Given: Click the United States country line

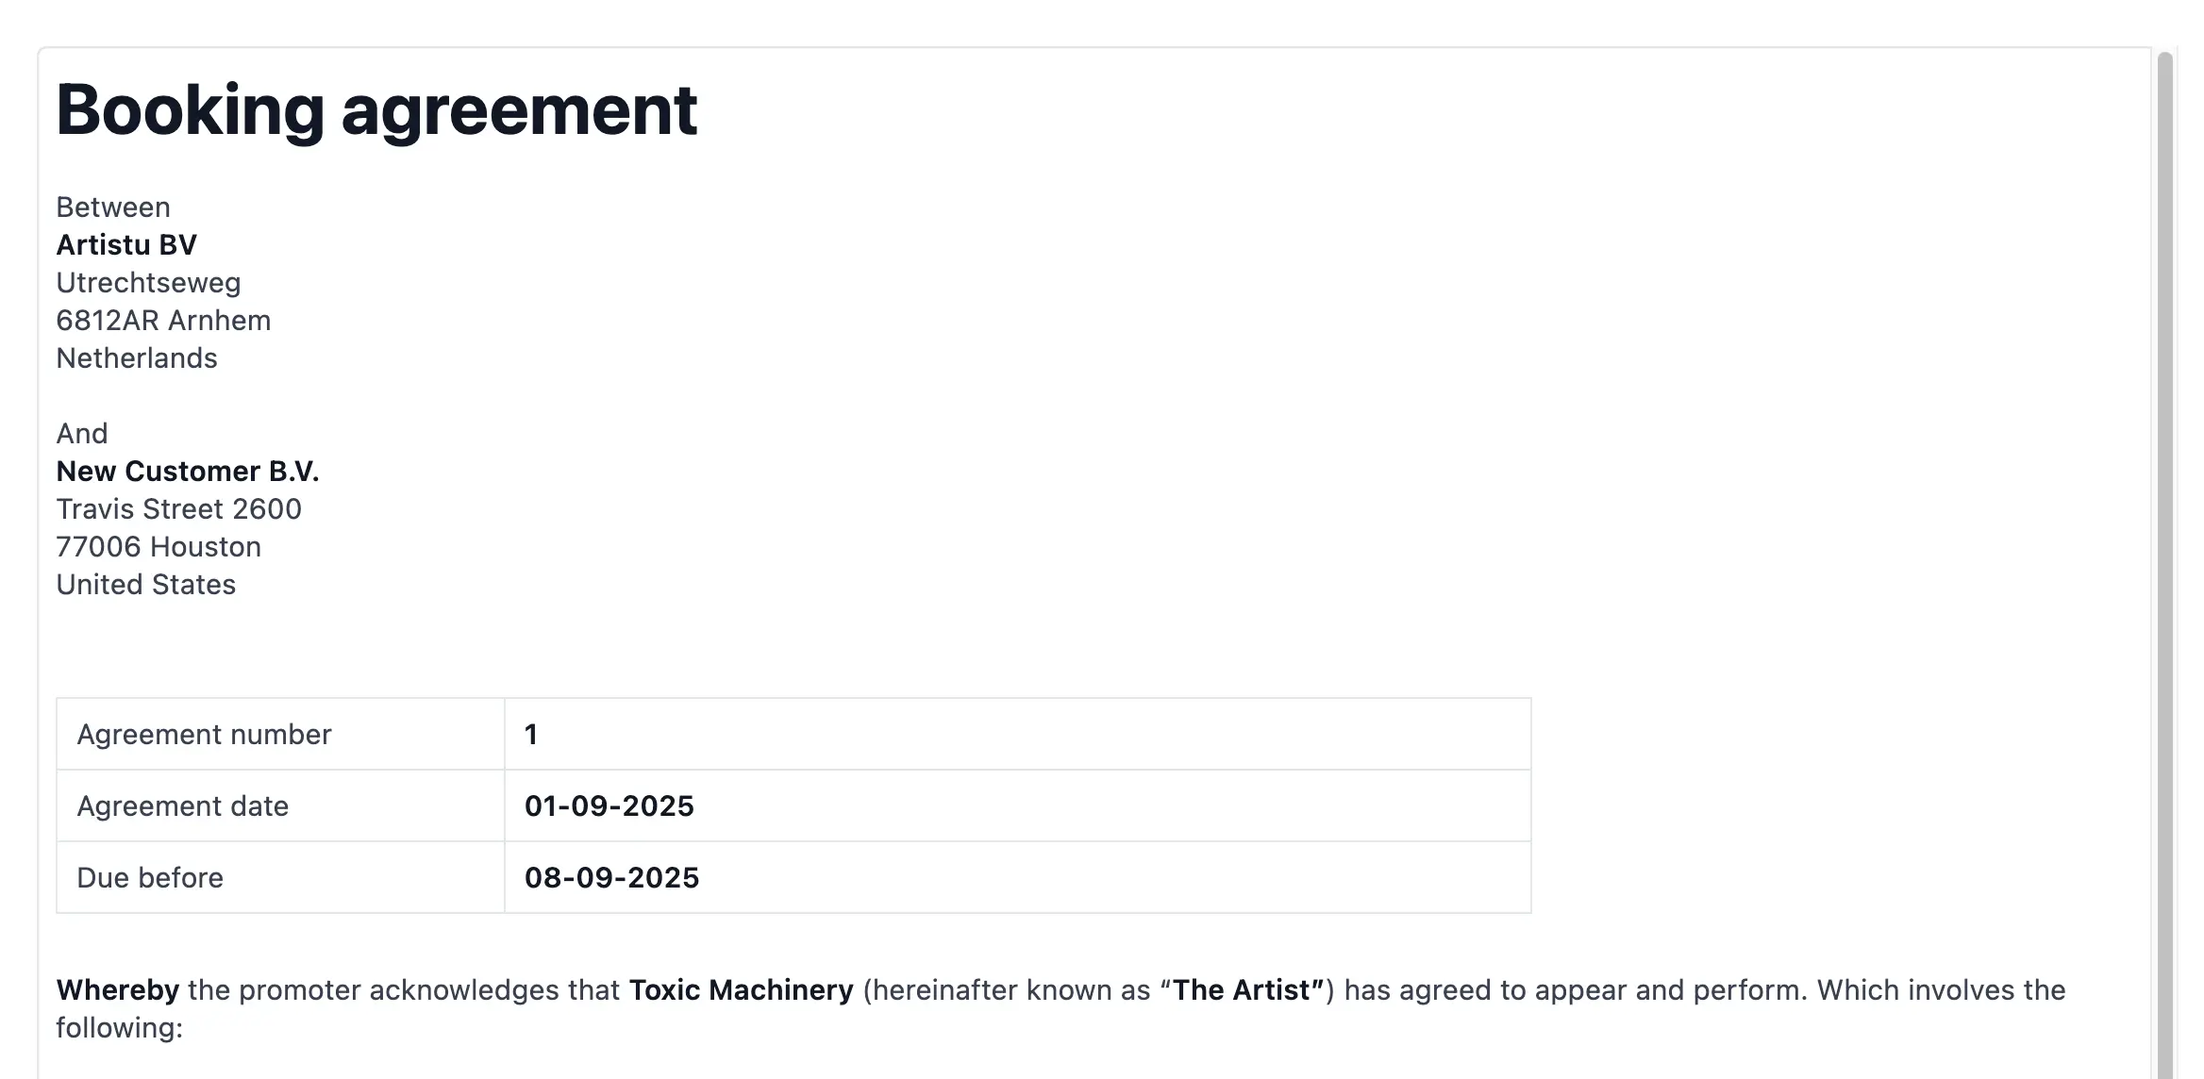Looking at the screenshot, I should pos(146,585).
